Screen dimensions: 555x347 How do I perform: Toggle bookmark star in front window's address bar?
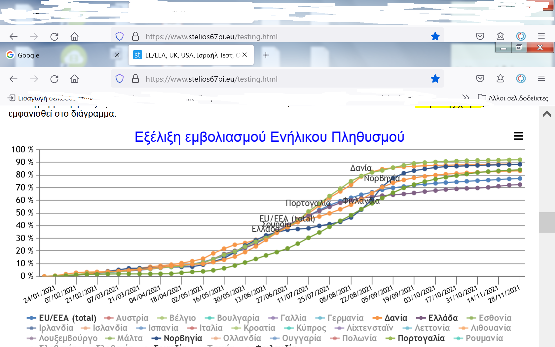click(x=435, y=79)
